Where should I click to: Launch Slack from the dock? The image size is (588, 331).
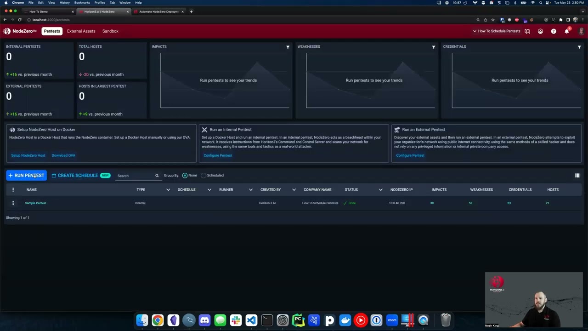236,320
